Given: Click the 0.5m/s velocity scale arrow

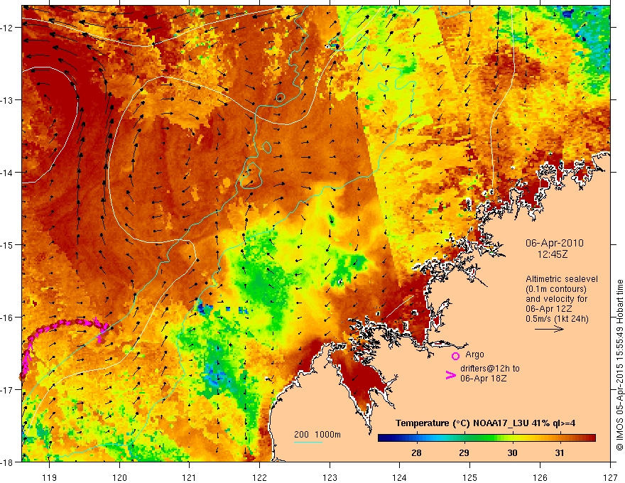Looking at the screenshot, I should [x=549, y=329].
